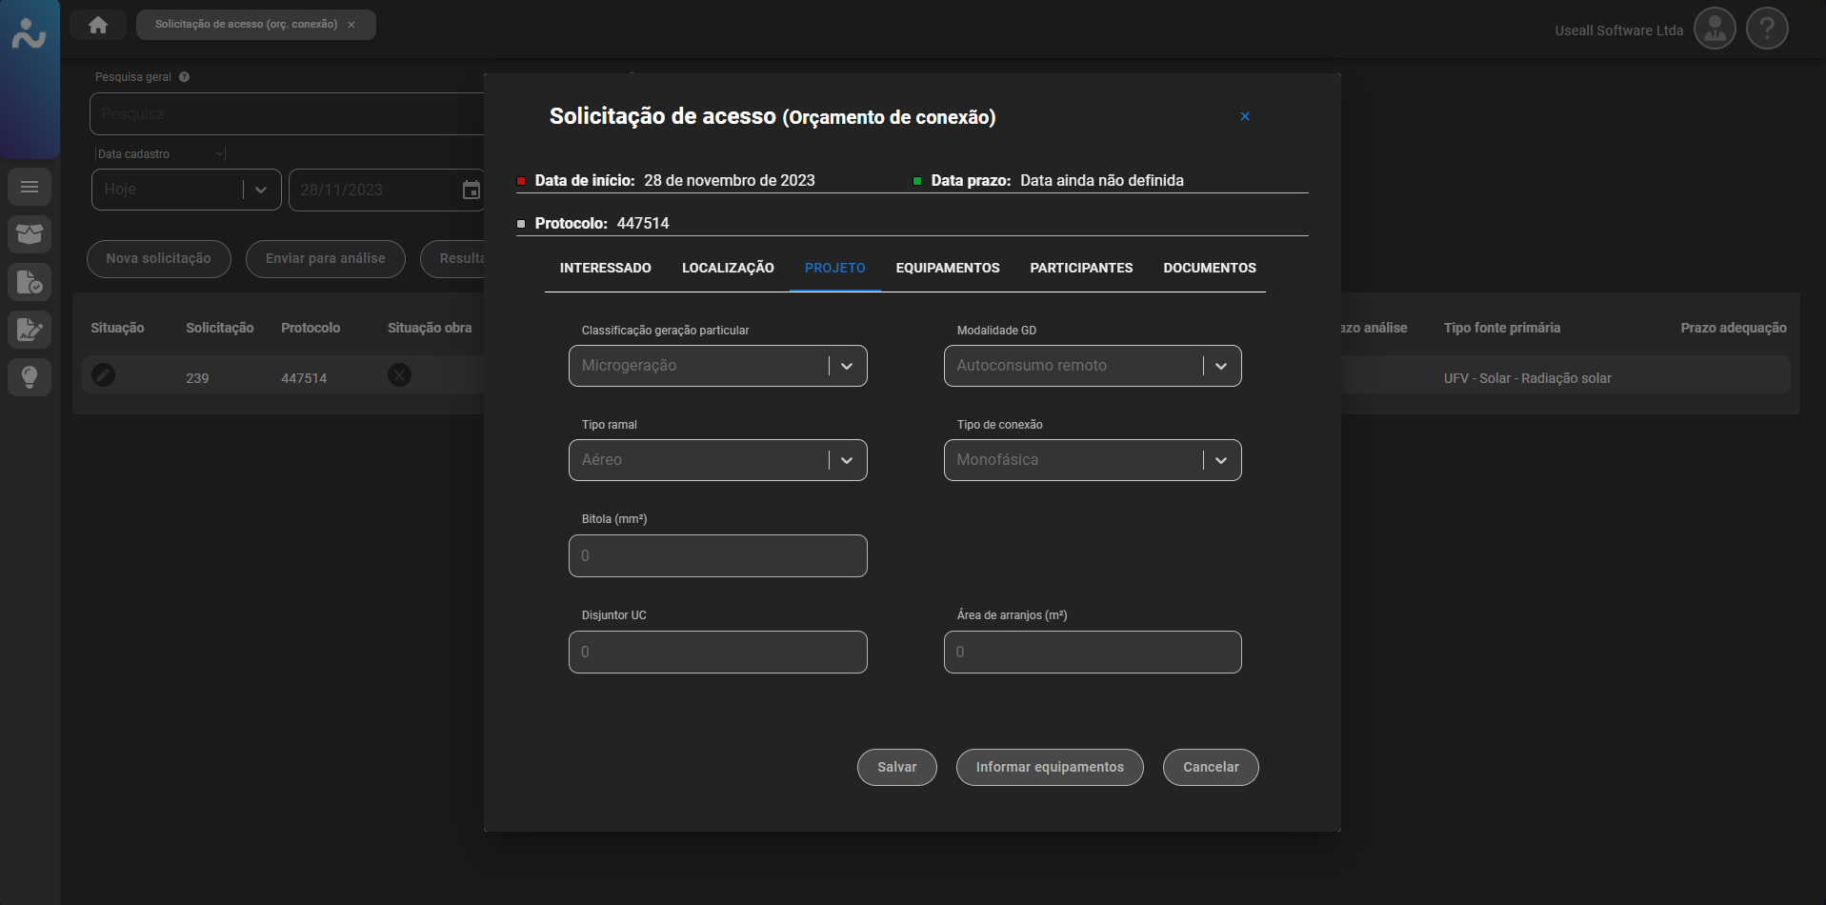Click the open box icon in the sidebar
Viewport: 1826px width, 905px height.
pos(30,234)
